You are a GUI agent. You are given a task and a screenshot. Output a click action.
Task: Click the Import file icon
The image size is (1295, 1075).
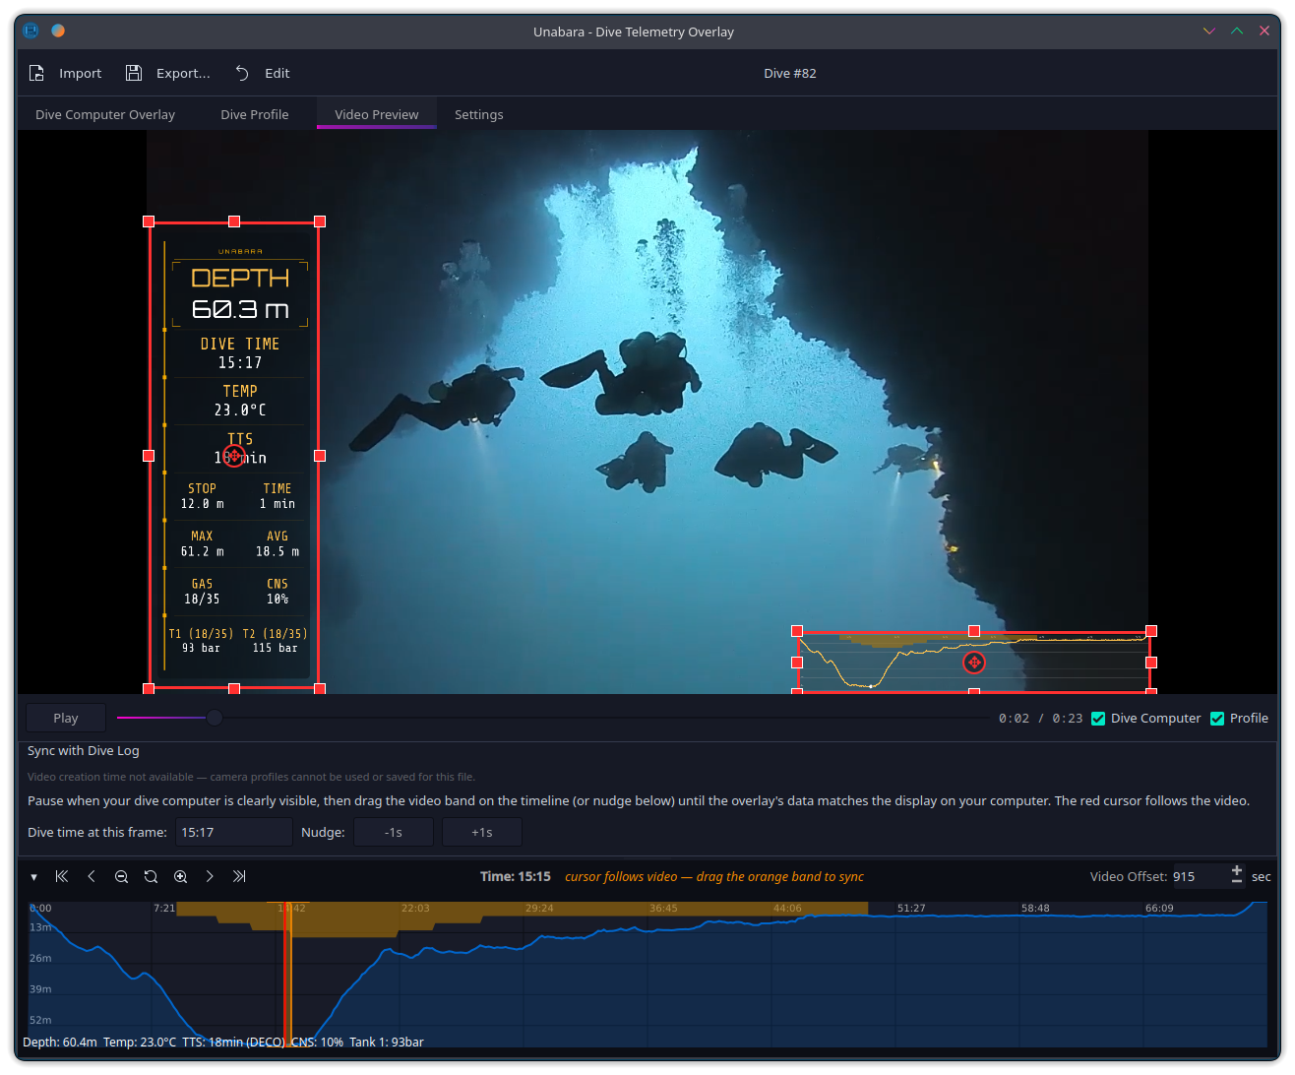(x=36, y=73)
